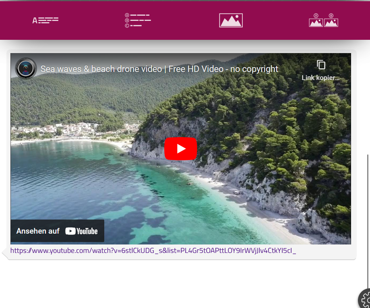Play the video with the red play button

[180, 149]
